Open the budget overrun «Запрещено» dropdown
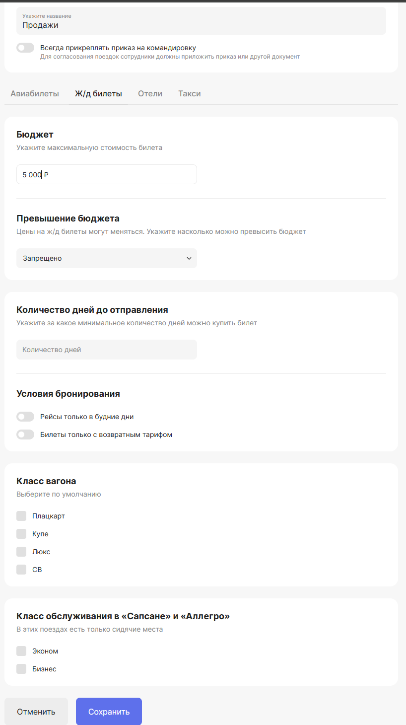This screenshot has width=406, height=725. 107,258
